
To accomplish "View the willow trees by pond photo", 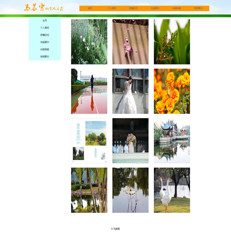I will (89, 190).
